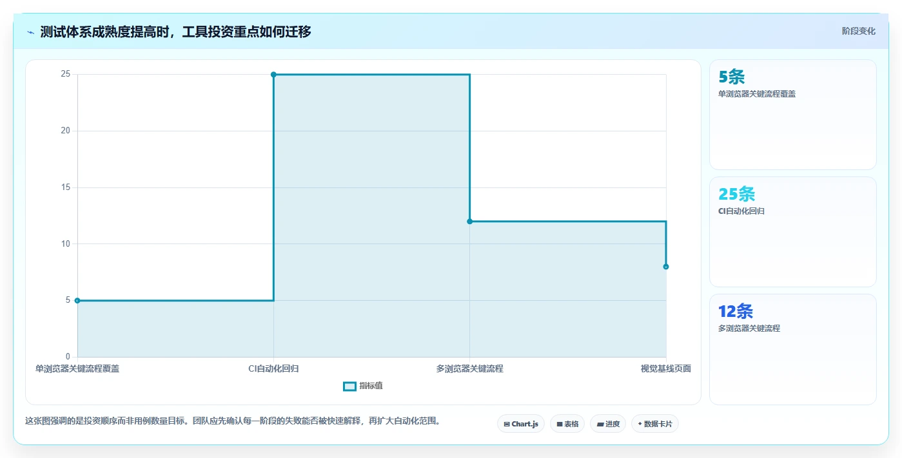Image resolution: width=902 pixels, height=458 pixels.
Task: Click x-axis label CI自动化回归
Action: (x=273, y=369)
